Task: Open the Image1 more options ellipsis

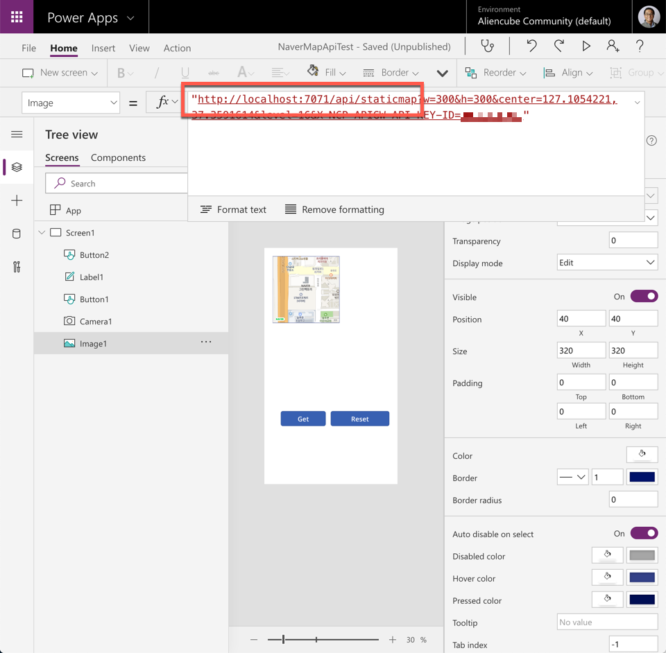Action: [206, 342]
